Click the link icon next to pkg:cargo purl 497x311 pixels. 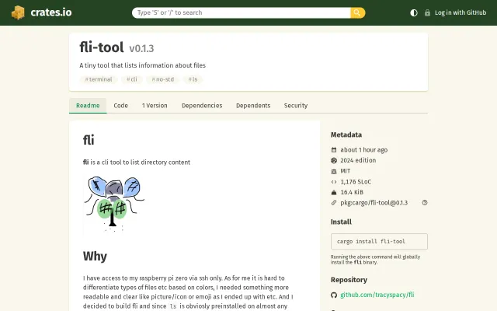tap(334, 202)
